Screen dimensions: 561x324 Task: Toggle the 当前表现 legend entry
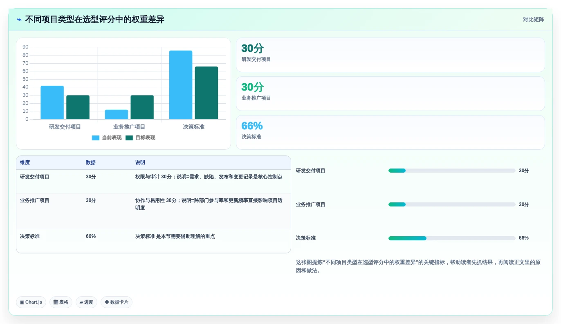pyautogui.click(x=107, y=138)
